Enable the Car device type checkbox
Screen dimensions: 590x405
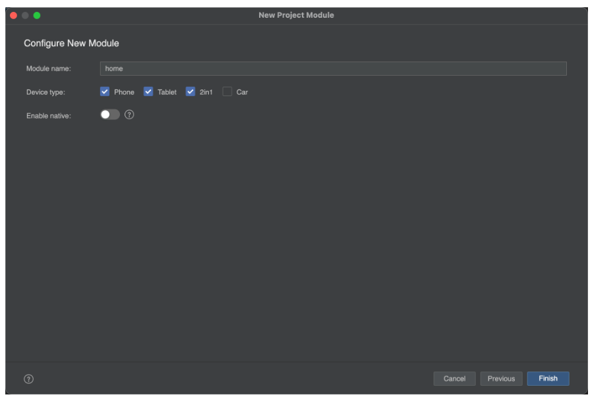[227, 92]
